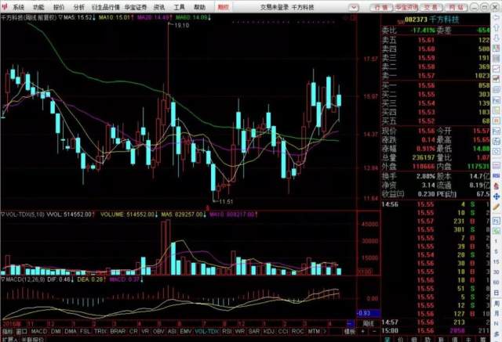Click the app logo icon at top-left
Screen dimensions: 502x342
click(5, 6)
